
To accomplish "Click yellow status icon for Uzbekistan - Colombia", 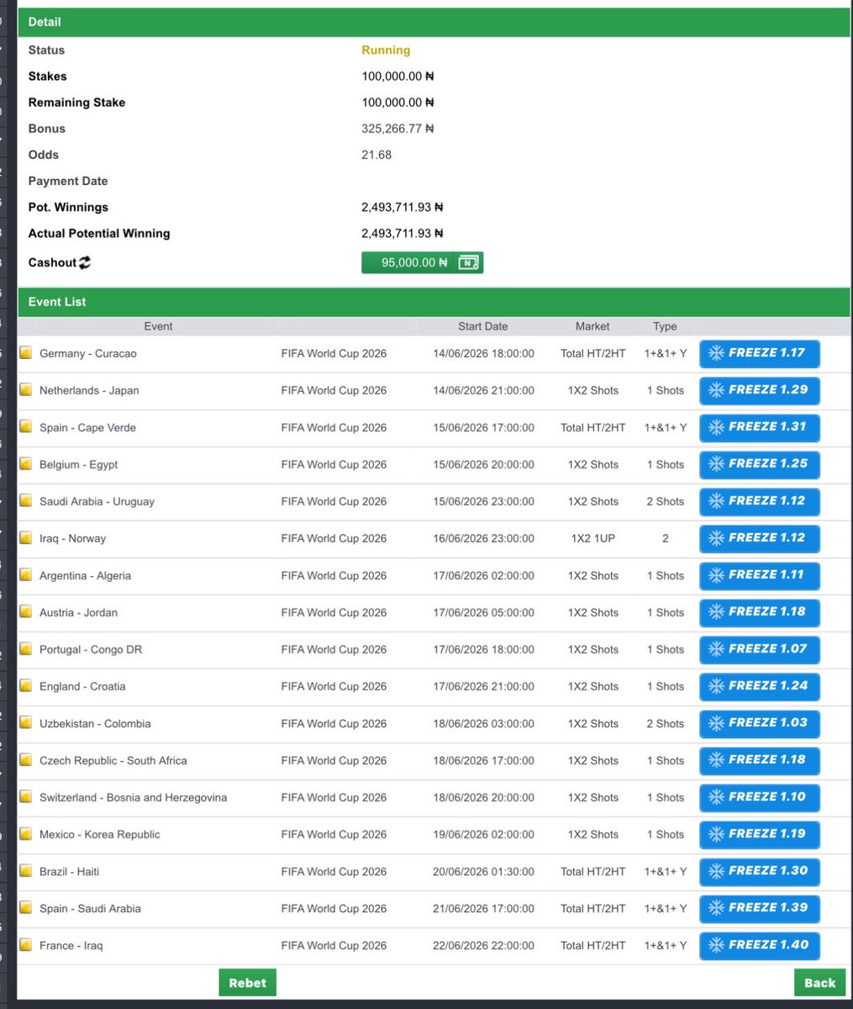I will (x=26, y=723).
